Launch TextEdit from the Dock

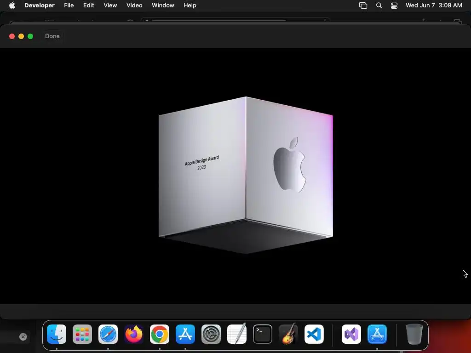237,334
